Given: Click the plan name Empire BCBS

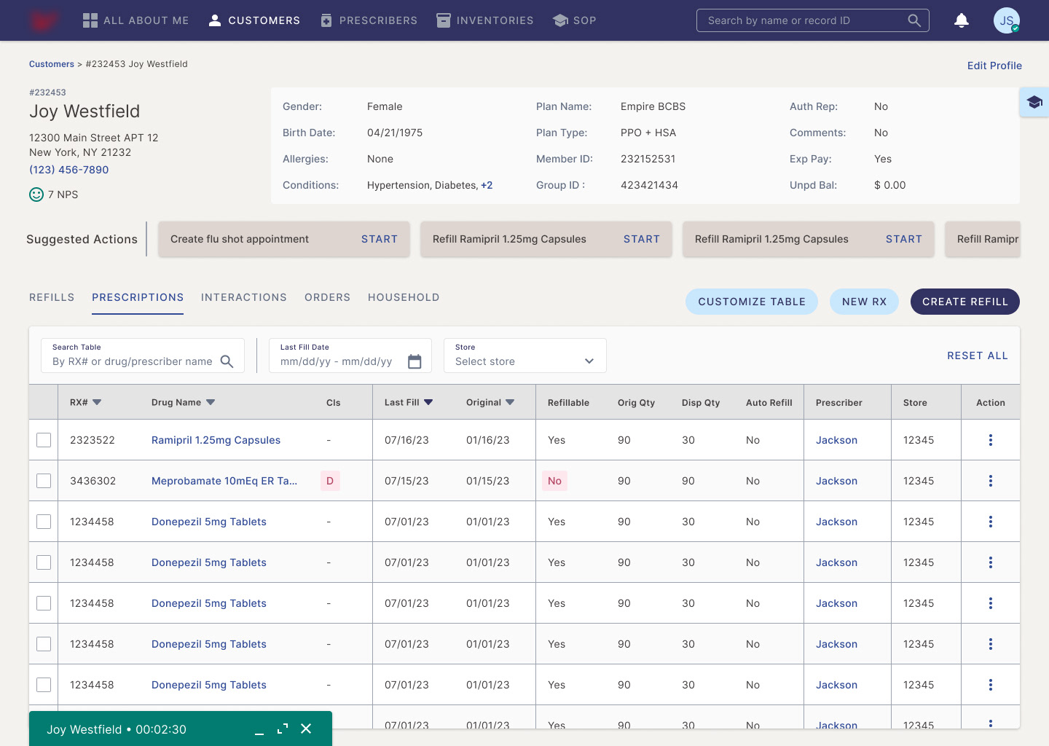Looking at the screenshot, I should point(653,106).
